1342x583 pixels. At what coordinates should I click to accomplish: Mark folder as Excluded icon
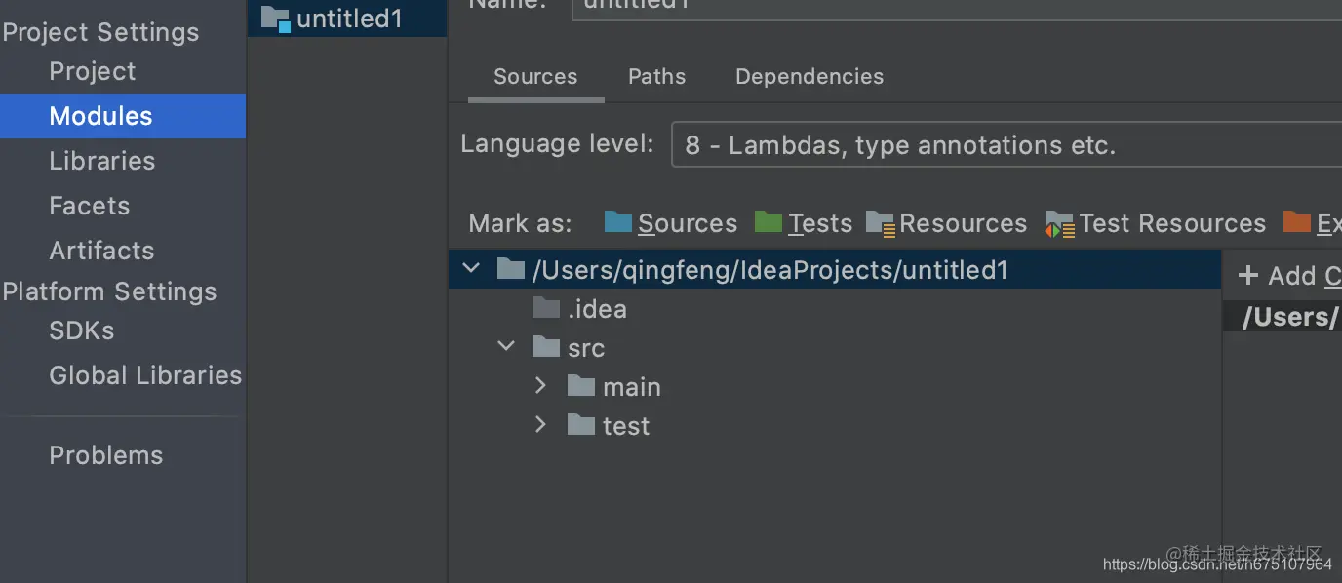[1297, 222]
